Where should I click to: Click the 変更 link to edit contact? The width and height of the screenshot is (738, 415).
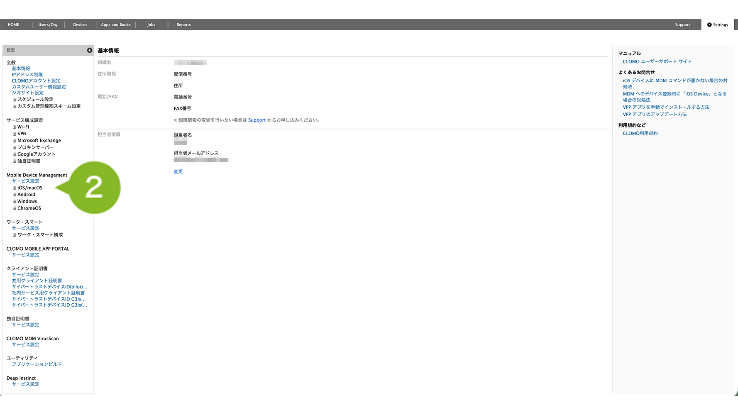pos(178,172)
